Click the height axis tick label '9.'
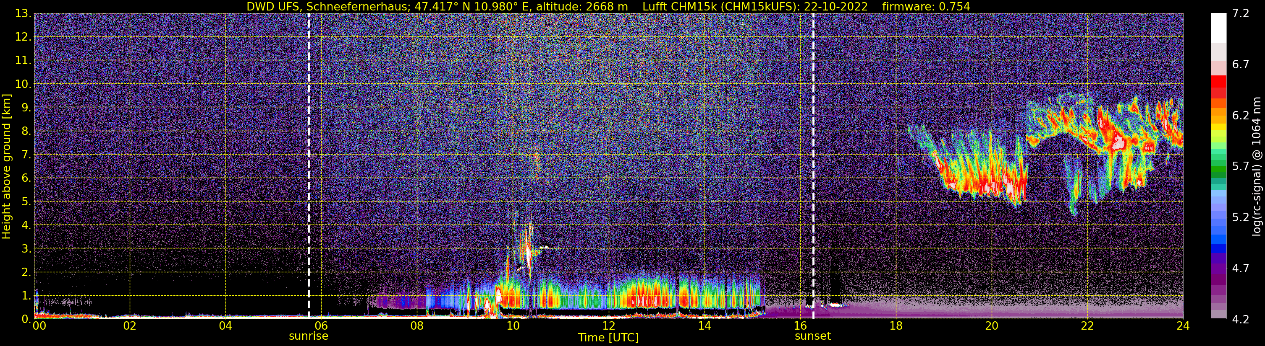 pyautogui.click(x=26, y=107)
